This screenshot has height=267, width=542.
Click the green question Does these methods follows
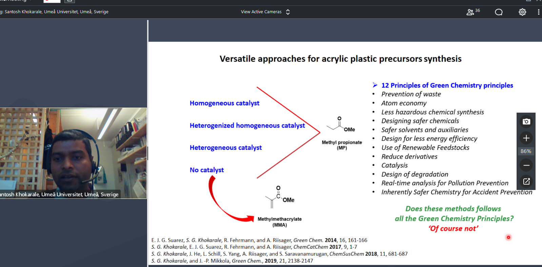454,213
